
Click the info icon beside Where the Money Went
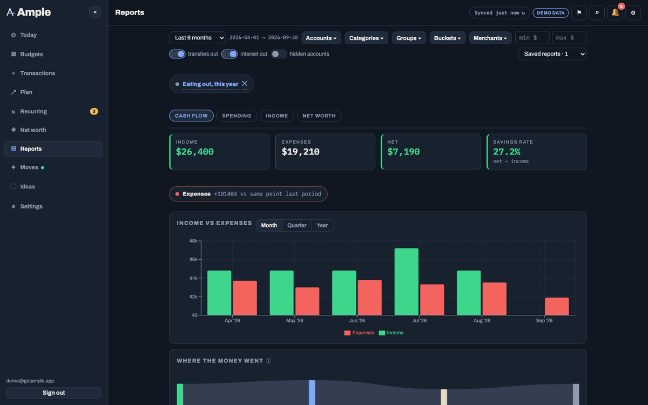click(x=268, y=361)
